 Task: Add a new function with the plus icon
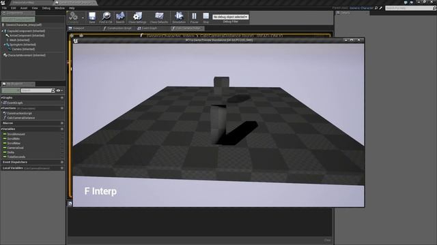click(62, 108)
